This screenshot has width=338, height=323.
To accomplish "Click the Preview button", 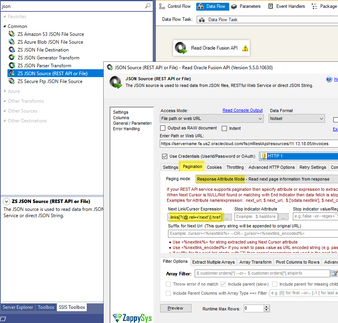I will [x=175, y=308].
